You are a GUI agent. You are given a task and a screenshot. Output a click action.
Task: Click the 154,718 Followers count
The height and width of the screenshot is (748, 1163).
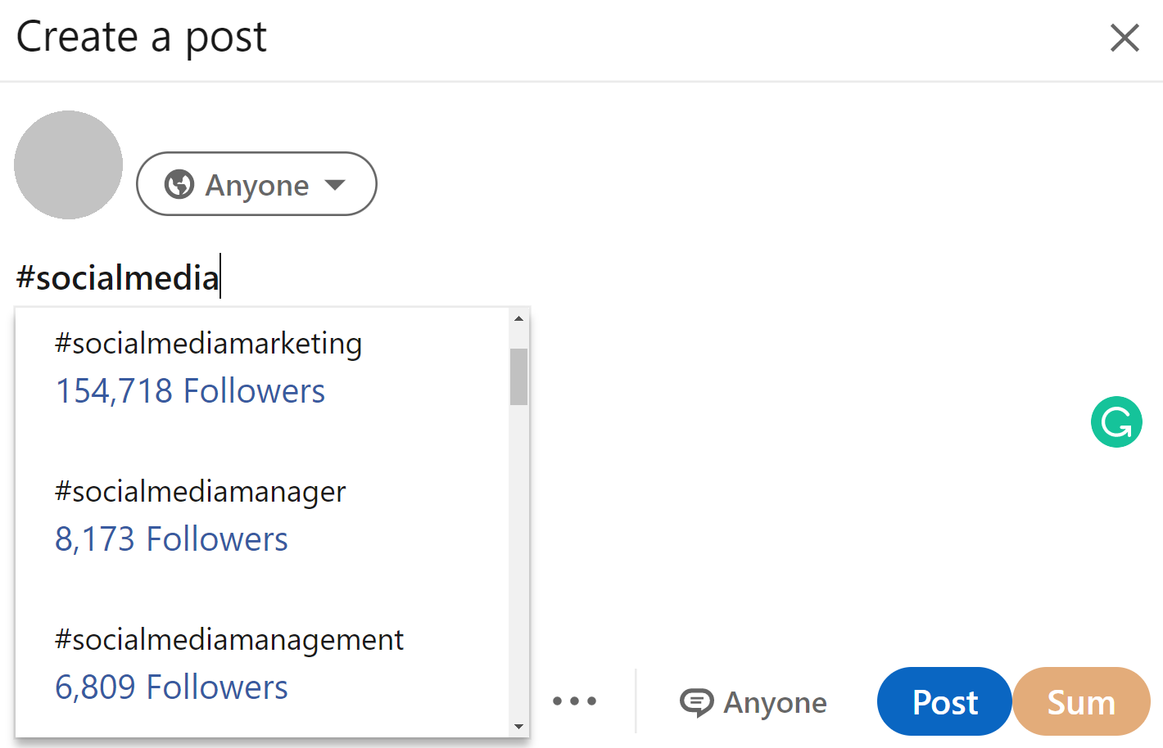coord(190,391)
